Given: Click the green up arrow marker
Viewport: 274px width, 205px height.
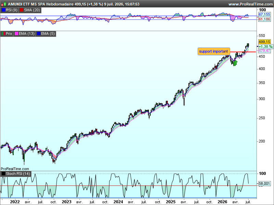Looking at the screenshot, I should 235,63.
